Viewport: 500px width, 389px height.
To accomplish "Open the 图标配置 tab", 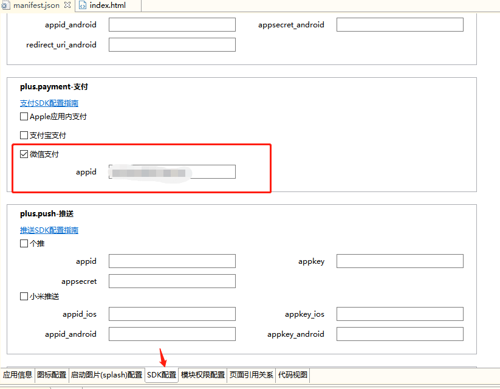I will coord(52,375).
